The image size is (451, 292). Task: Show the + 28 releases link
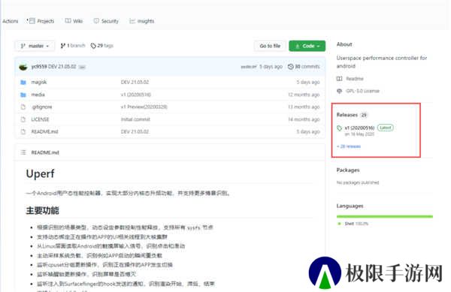[x=349, y=146]
